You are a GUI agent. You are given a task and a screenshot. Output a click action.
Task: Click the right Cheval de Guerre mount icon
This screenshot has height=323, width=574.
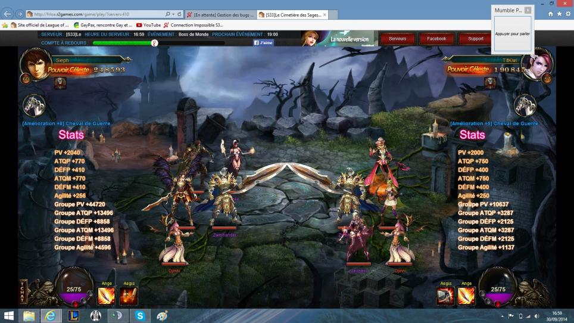tap(526, 105)
